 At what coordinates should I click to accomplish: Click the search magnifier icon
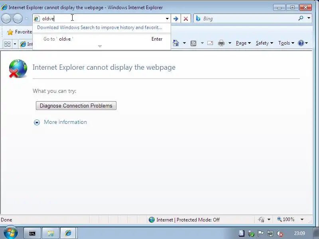(x=301, y=18)
